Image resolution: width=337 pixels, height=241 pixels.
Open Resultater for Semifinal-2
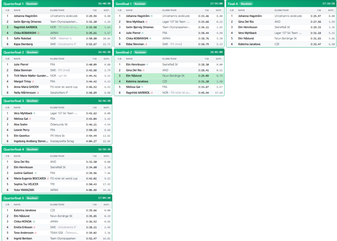140,52
